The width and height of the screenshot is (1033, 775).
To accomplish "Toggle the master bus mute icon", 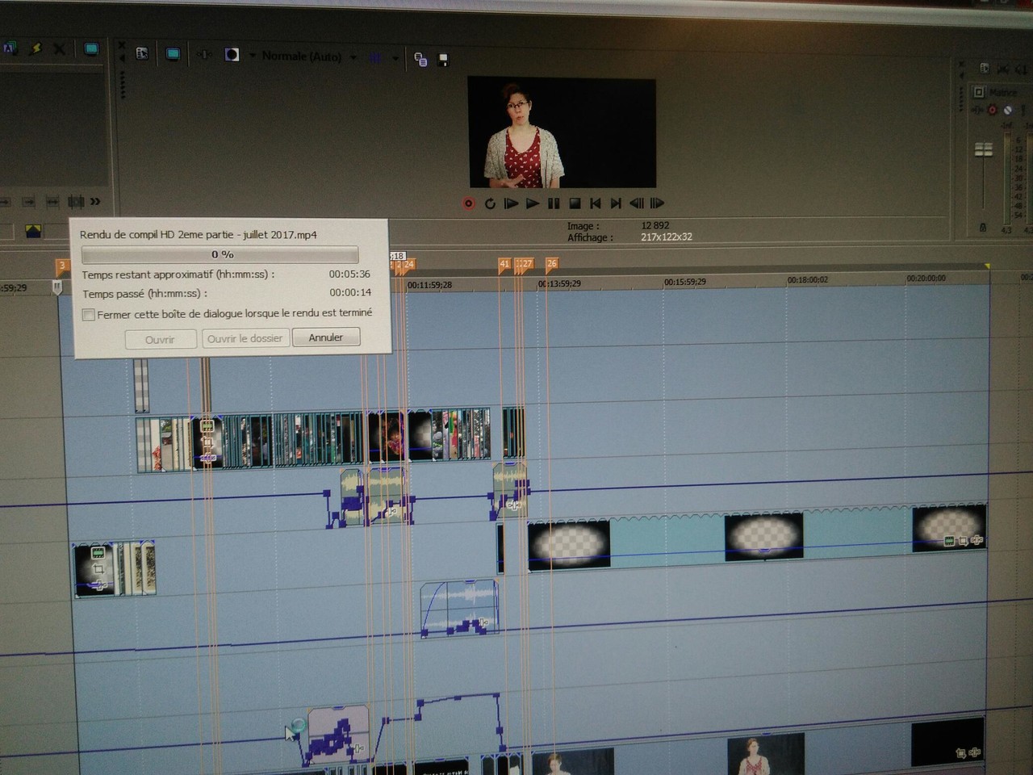I will (x=1007, y=110).
